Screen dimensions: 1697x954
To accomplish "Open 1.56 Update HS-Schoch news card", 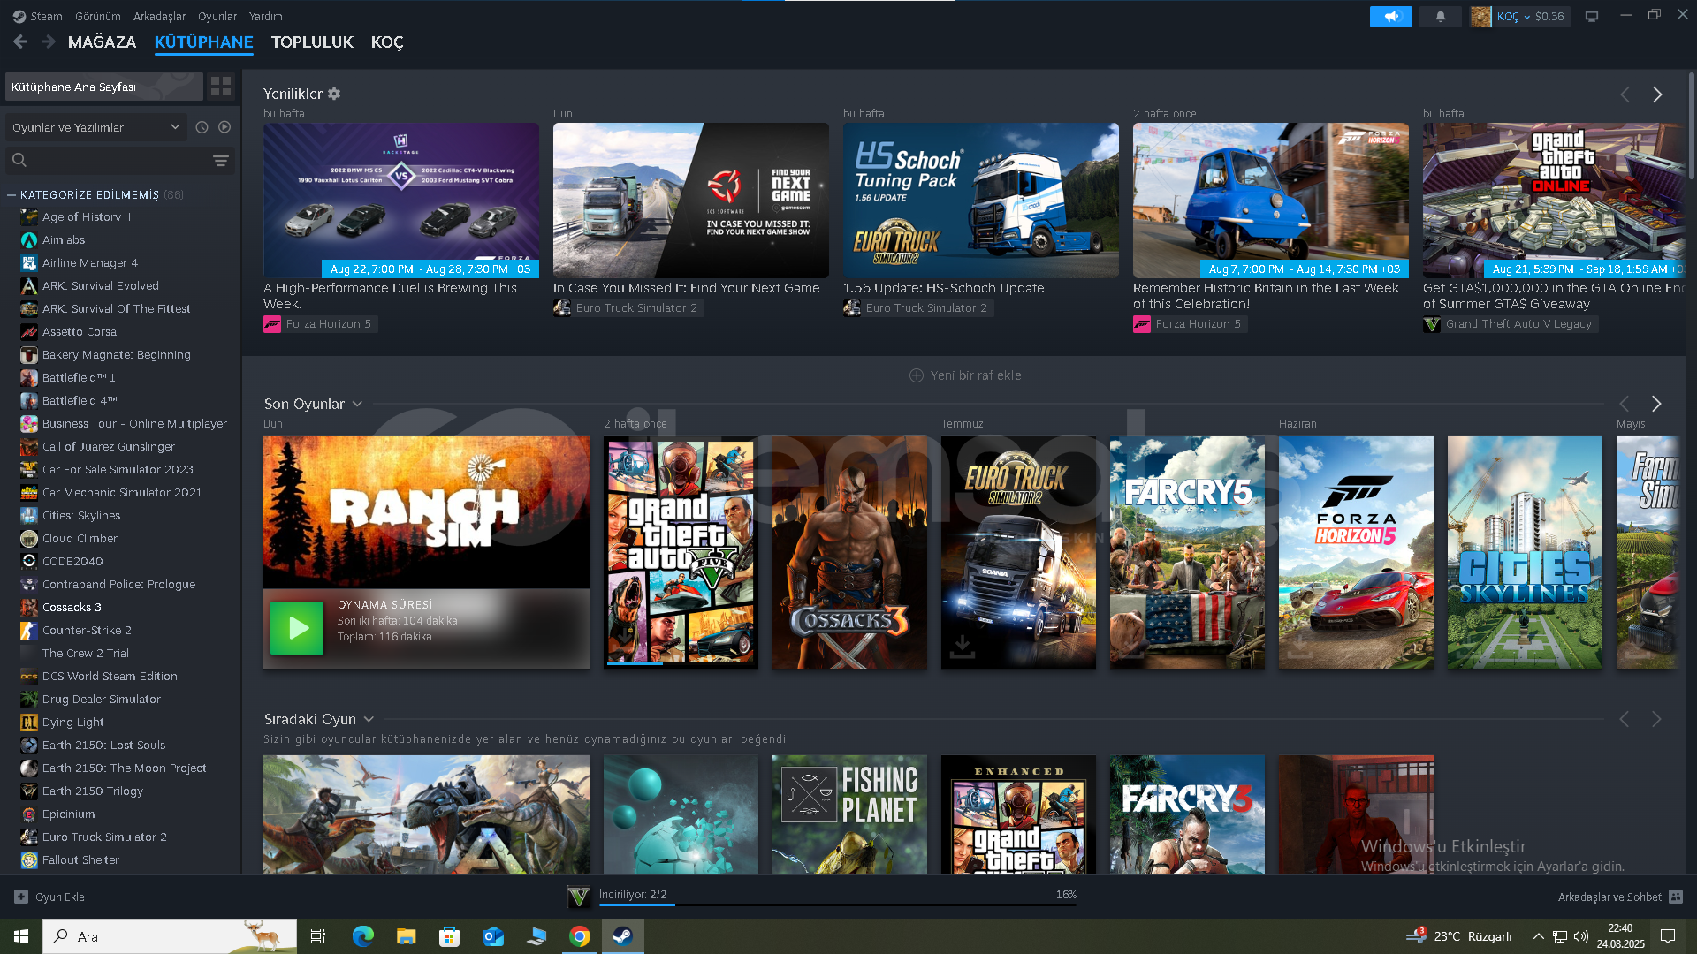I will (x=980, y=201).
